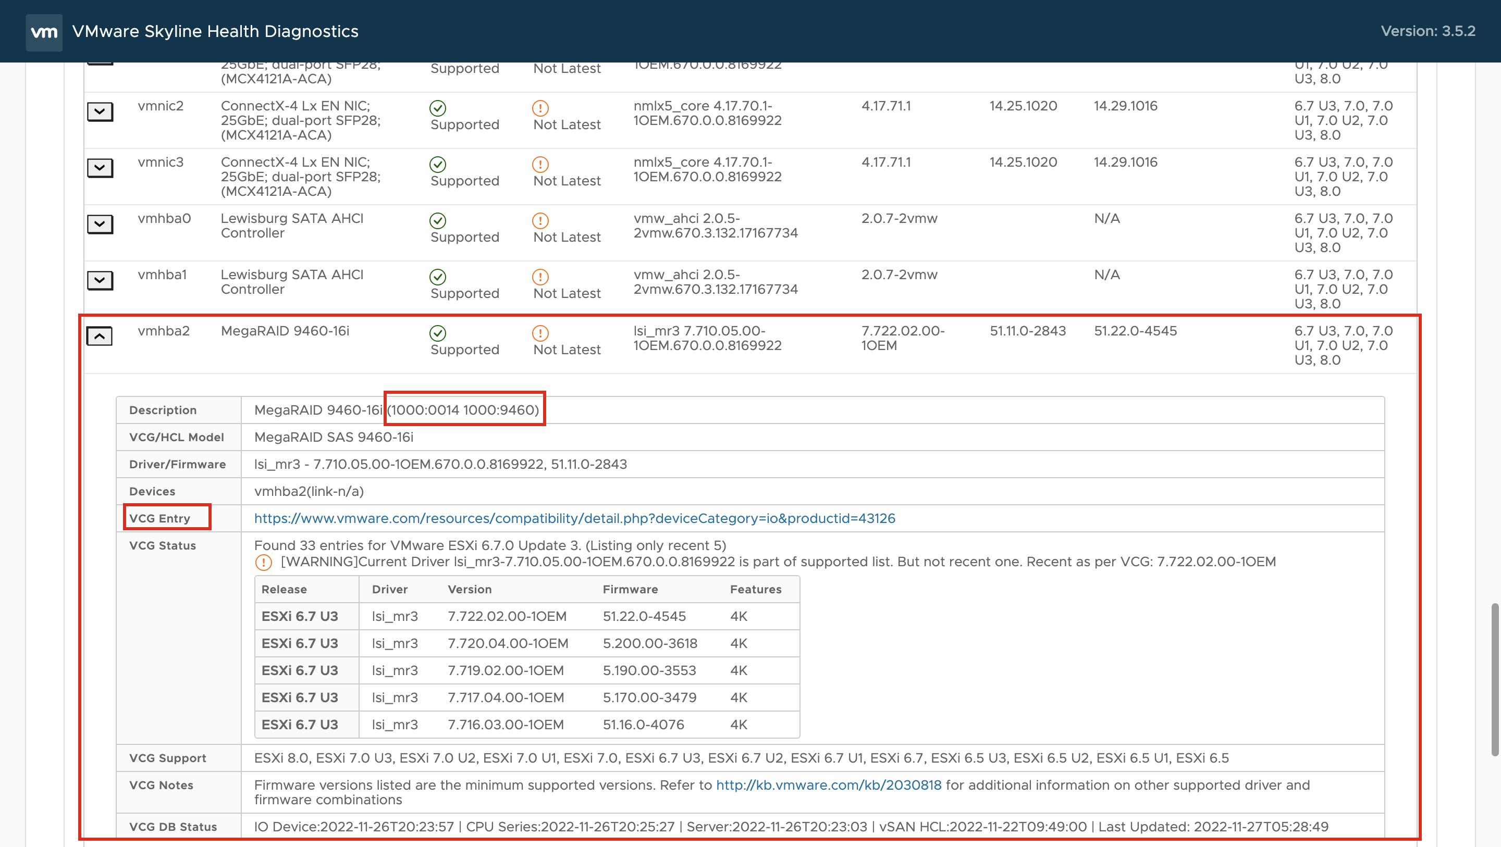Click the Supported checkmark icon for vmhba1
The height and width of the screenshot is (847, 1501).
point(438,277)
